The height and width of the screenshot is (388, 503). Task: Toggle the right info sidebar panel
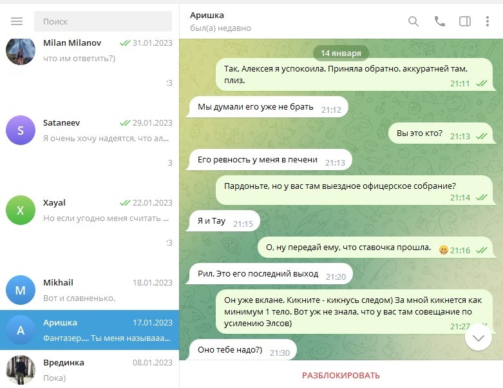click(x=464, y=21)
